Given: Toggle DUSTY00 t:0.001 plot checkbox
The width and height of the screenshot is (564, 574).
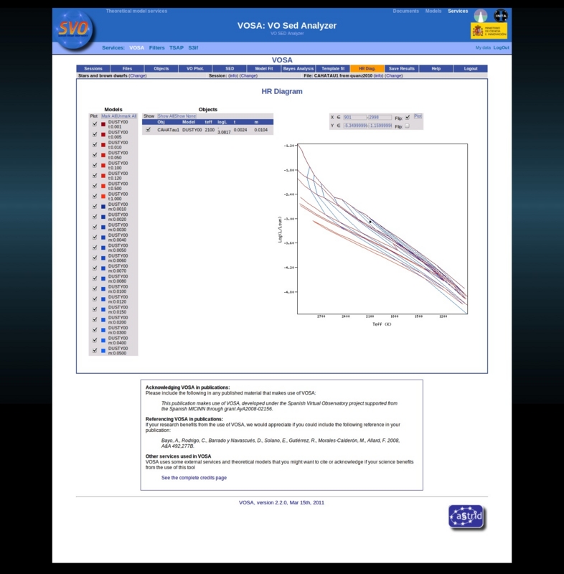Looking at the screenshot, I should (95, 124).
